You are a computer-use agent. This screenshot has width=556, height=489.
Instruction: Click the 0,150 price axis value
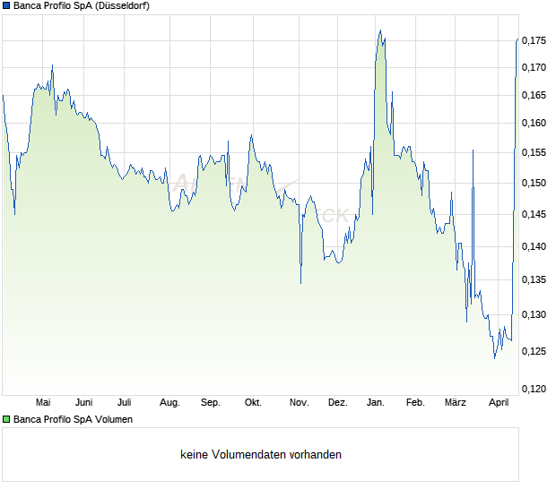[x=534, y=183]
